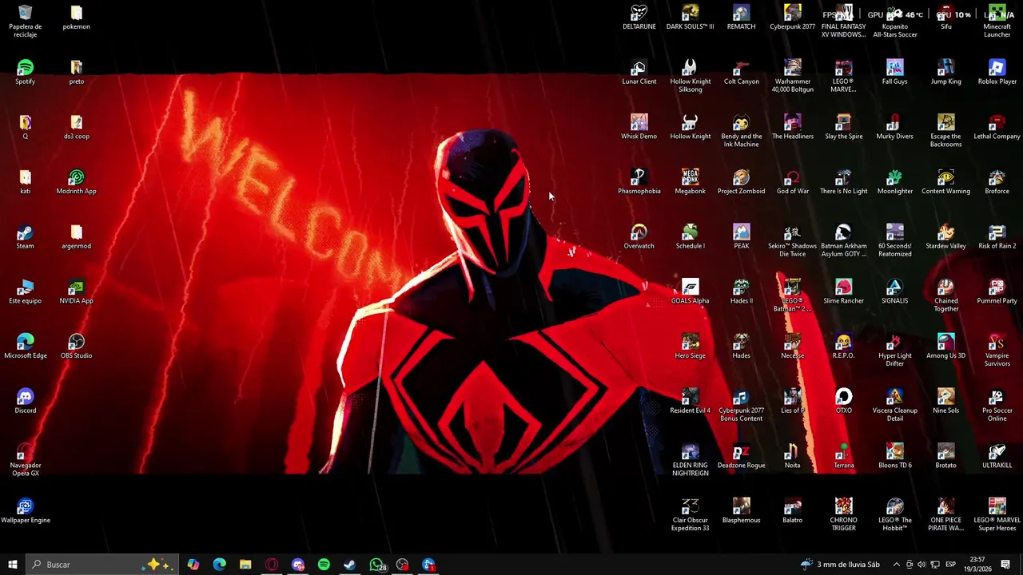Viewport: 1023px width, 575px height.
Task: Select the DARK SOULS III shortcut
Action: pyautogui.click(x=690, y=17)
